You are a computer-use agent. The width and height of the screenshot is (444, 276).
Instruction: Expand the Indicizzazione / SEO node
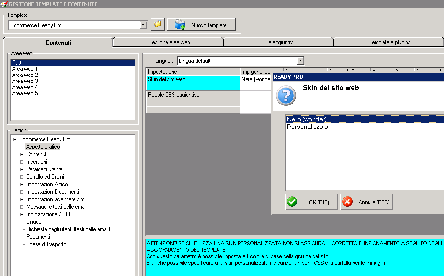(22, 214)
